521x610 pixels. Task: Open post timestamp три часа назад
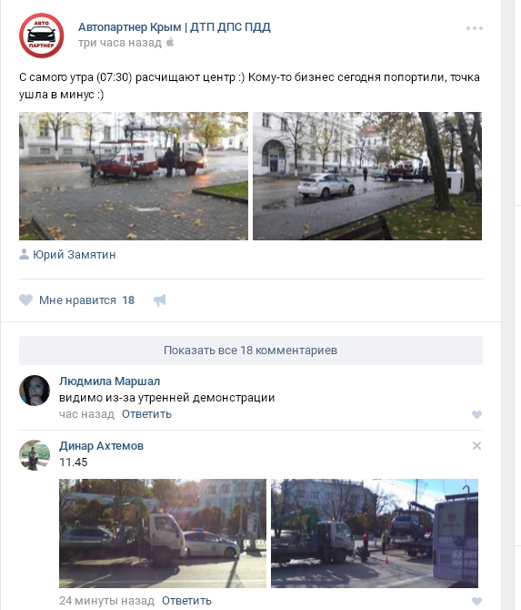pyautogui.click(x=120, y=43)
